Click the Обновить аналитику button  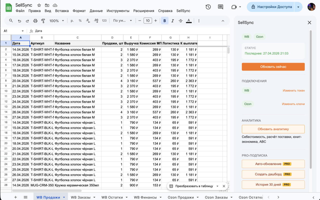click(273, 129)
